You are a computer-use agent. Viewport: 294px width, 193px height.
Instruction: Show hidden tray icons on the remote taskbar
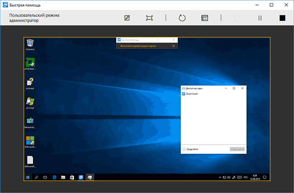click(x=220, y=177)
